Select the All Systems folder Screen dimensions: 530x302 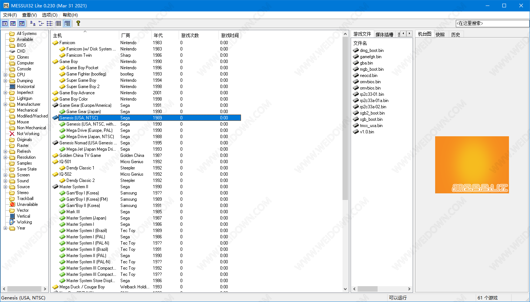pyautogui.click(x=27, y=34)
